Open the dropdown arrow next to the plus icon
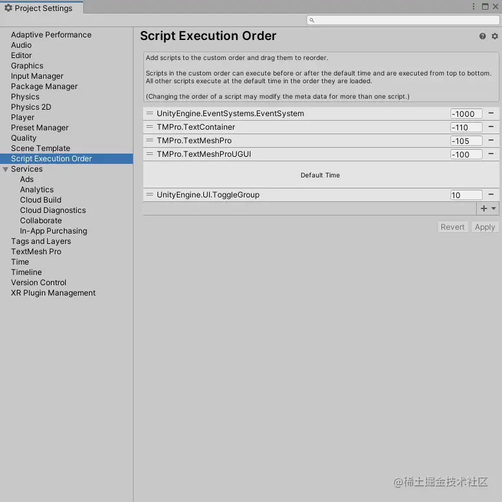The height and width of the screenshot is (502, 502). coord(494,208)
